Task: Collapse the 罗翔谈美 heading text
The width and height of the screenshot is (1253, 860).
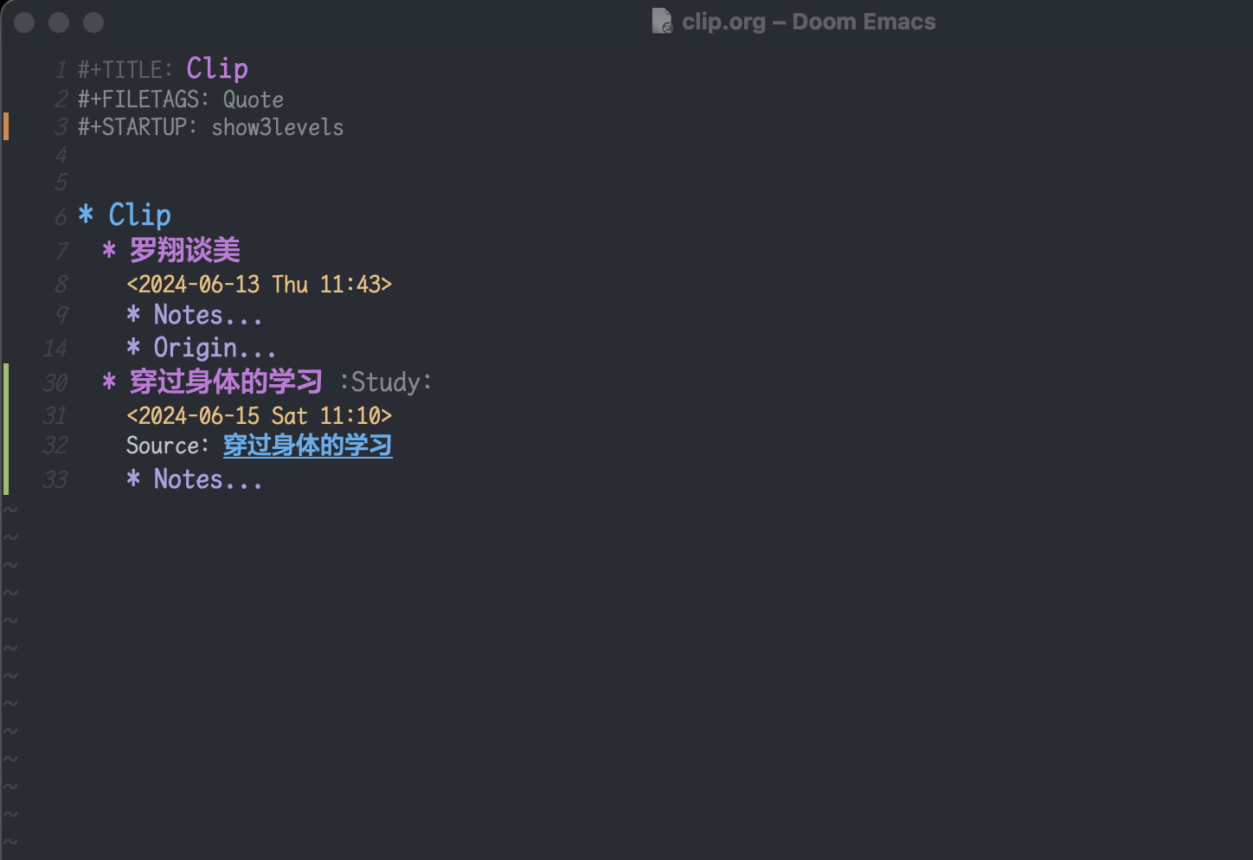Action: [184, 251]
